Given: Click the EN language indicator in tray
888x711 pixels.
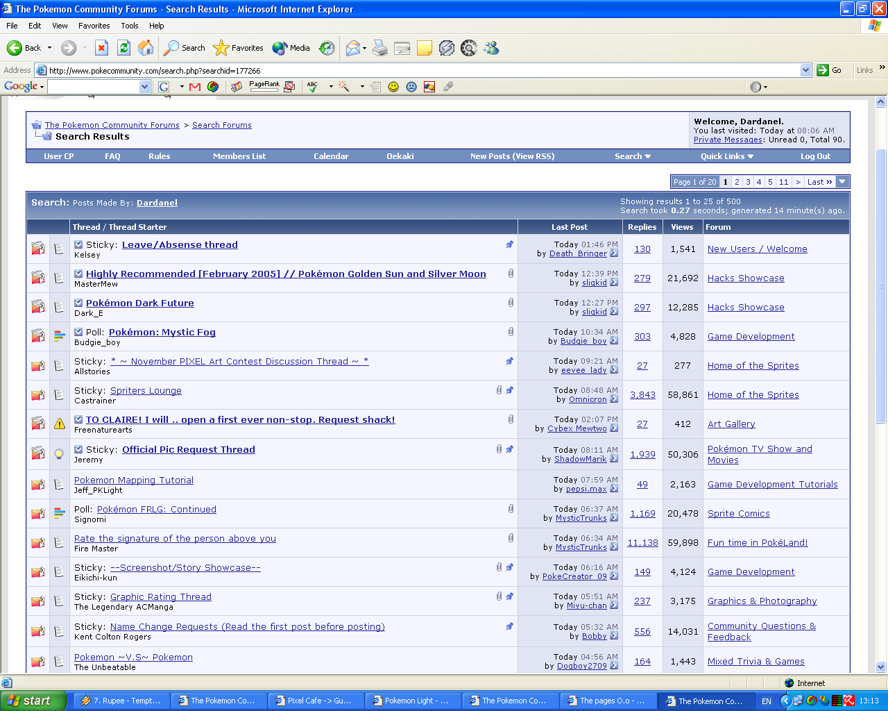Looking at the screenshot, I should coord(767,701).
